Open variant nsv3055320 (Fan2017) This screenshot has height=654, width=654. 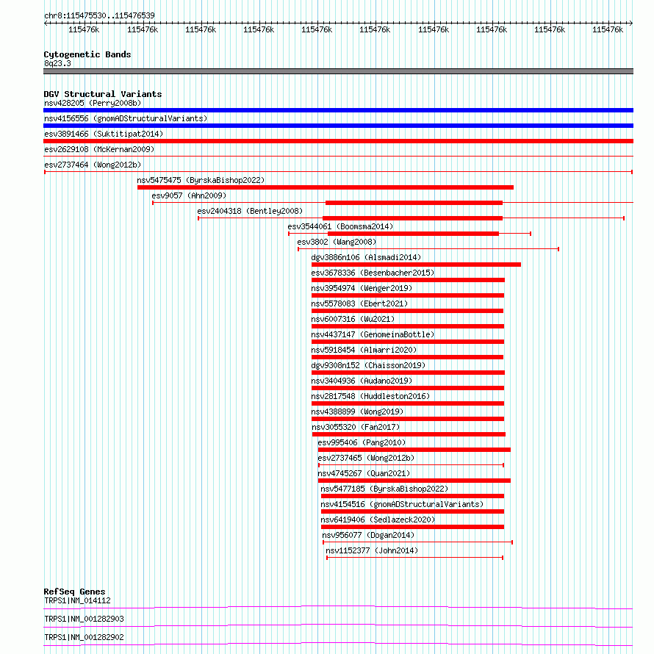coord(356,427)
